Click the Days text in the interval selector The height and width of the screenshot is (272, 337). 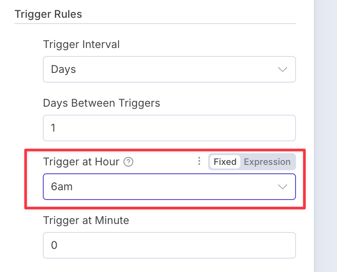coord(63,70)
